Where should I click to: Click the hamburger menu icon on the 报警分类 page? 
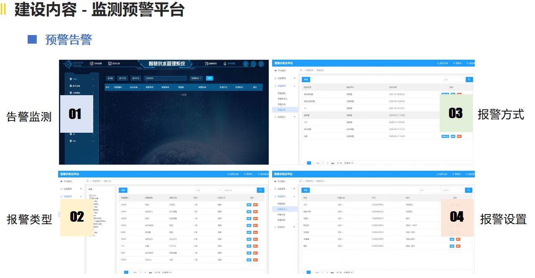tap(87, 181)
